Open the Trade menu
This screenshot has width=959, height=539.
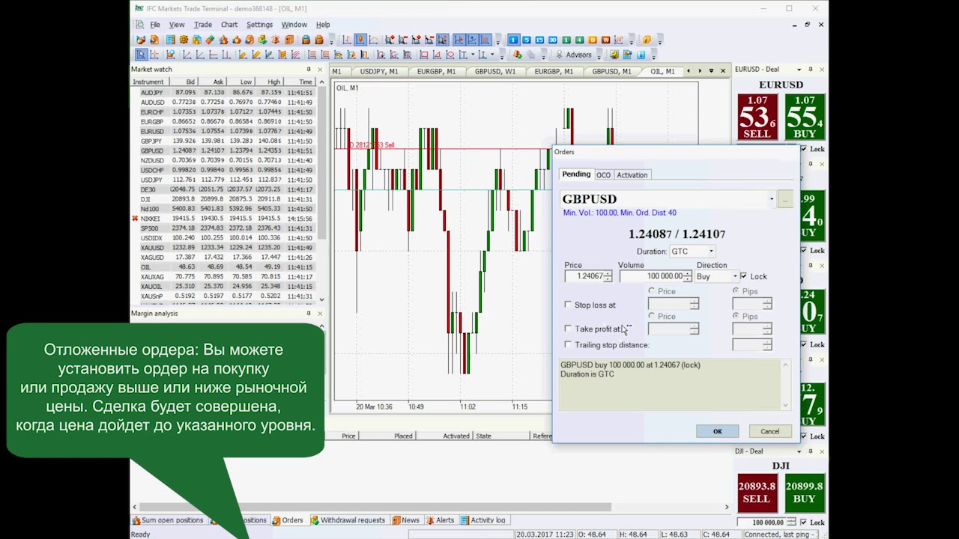pyautogui.click(x=203, y=25)
